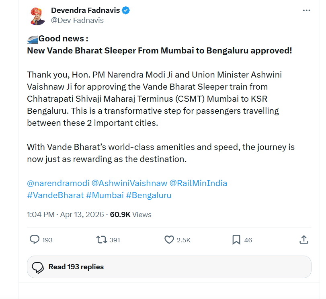The height and width of the screenshot is (299, 326).
Task: Click the reply speech bubble icon
Action: [x=35, y=240]
